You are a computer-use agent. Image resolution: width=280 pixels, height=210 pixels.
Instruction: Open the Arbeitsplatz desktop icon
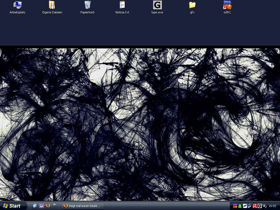pos(17,5)
